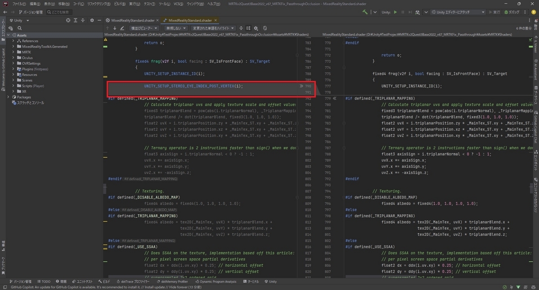Select スクラッチとコンソール item
The width and height of the screenshot is (539, 290).
point(27,103)
